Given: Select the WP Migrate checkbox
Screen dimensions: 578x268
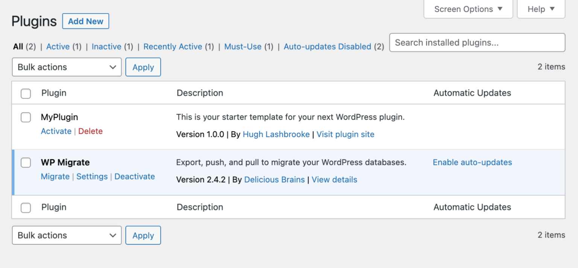Looking at the screenshot, I should [x=26, y=163].
